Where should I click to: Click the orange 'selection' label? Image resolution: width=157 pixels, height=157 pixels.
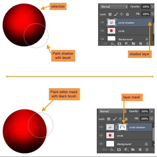[x=58, y=6]
